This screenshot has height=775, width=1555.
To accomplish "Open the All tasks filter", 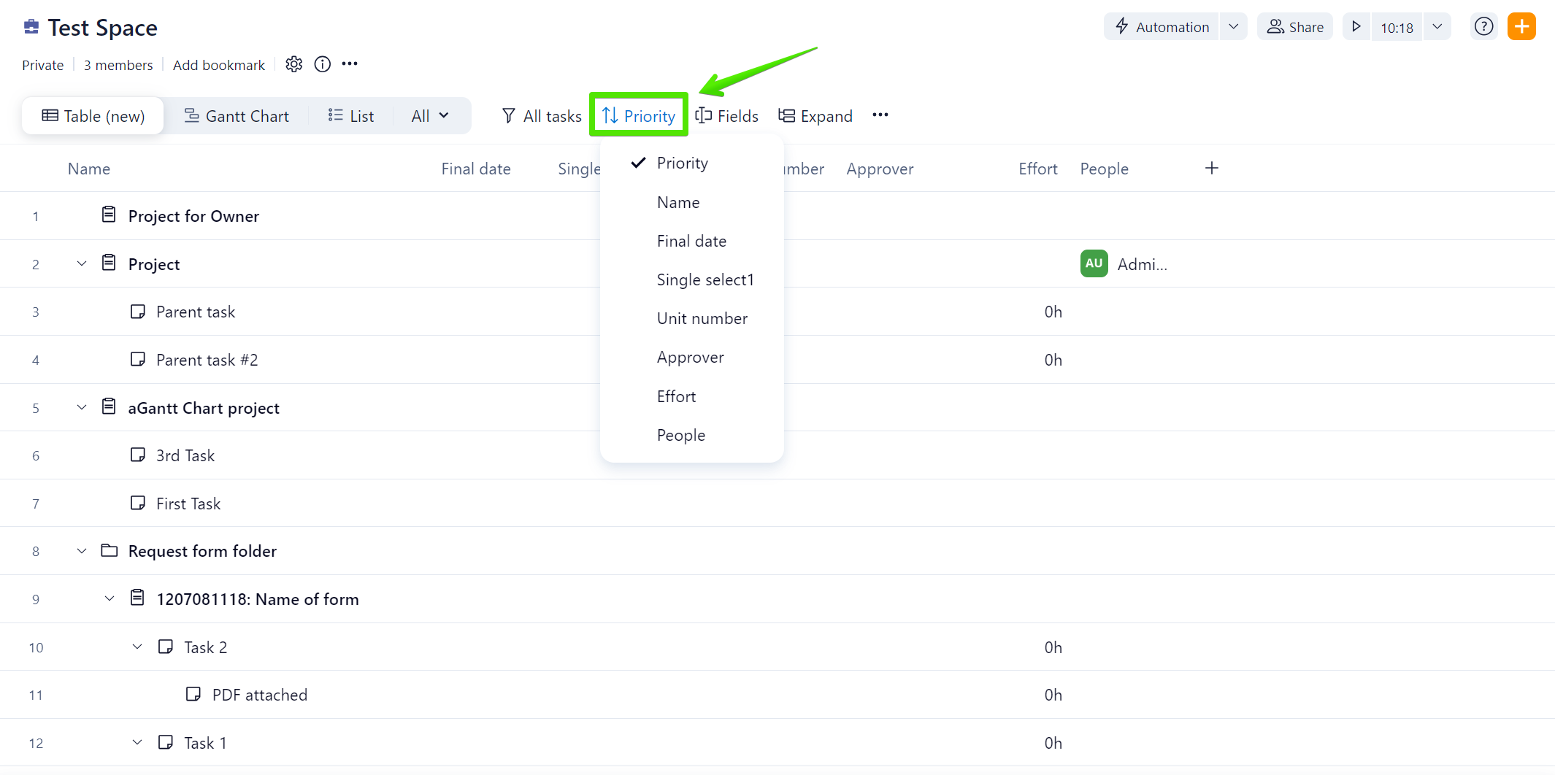I will point(542,116).
